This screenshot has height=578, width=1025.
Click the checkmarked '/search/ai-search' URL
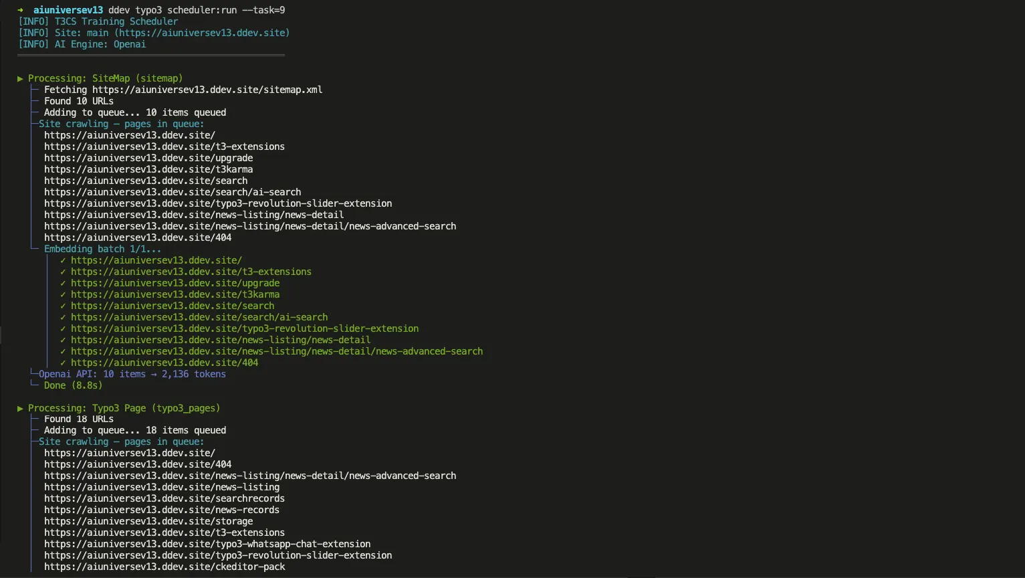click(199, 317)
